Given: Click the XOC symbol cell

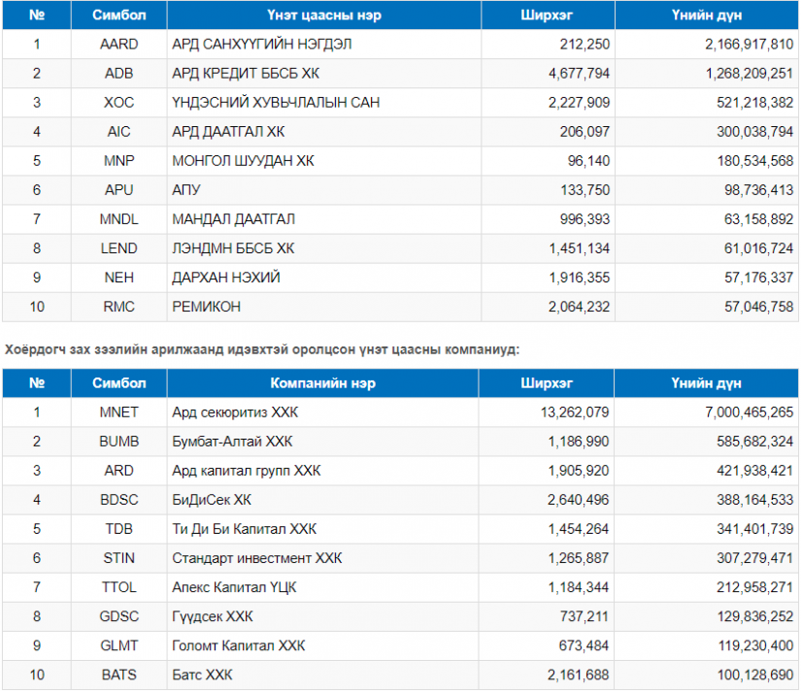Looking at the screenshot, I should tap(119, 103).
